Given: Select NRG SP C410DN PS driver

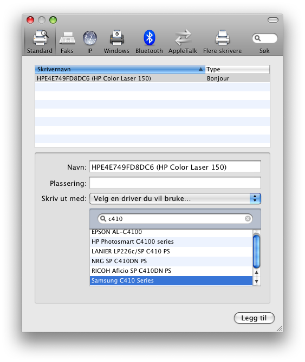Looking at the screenshot, I should pos(171,261).
